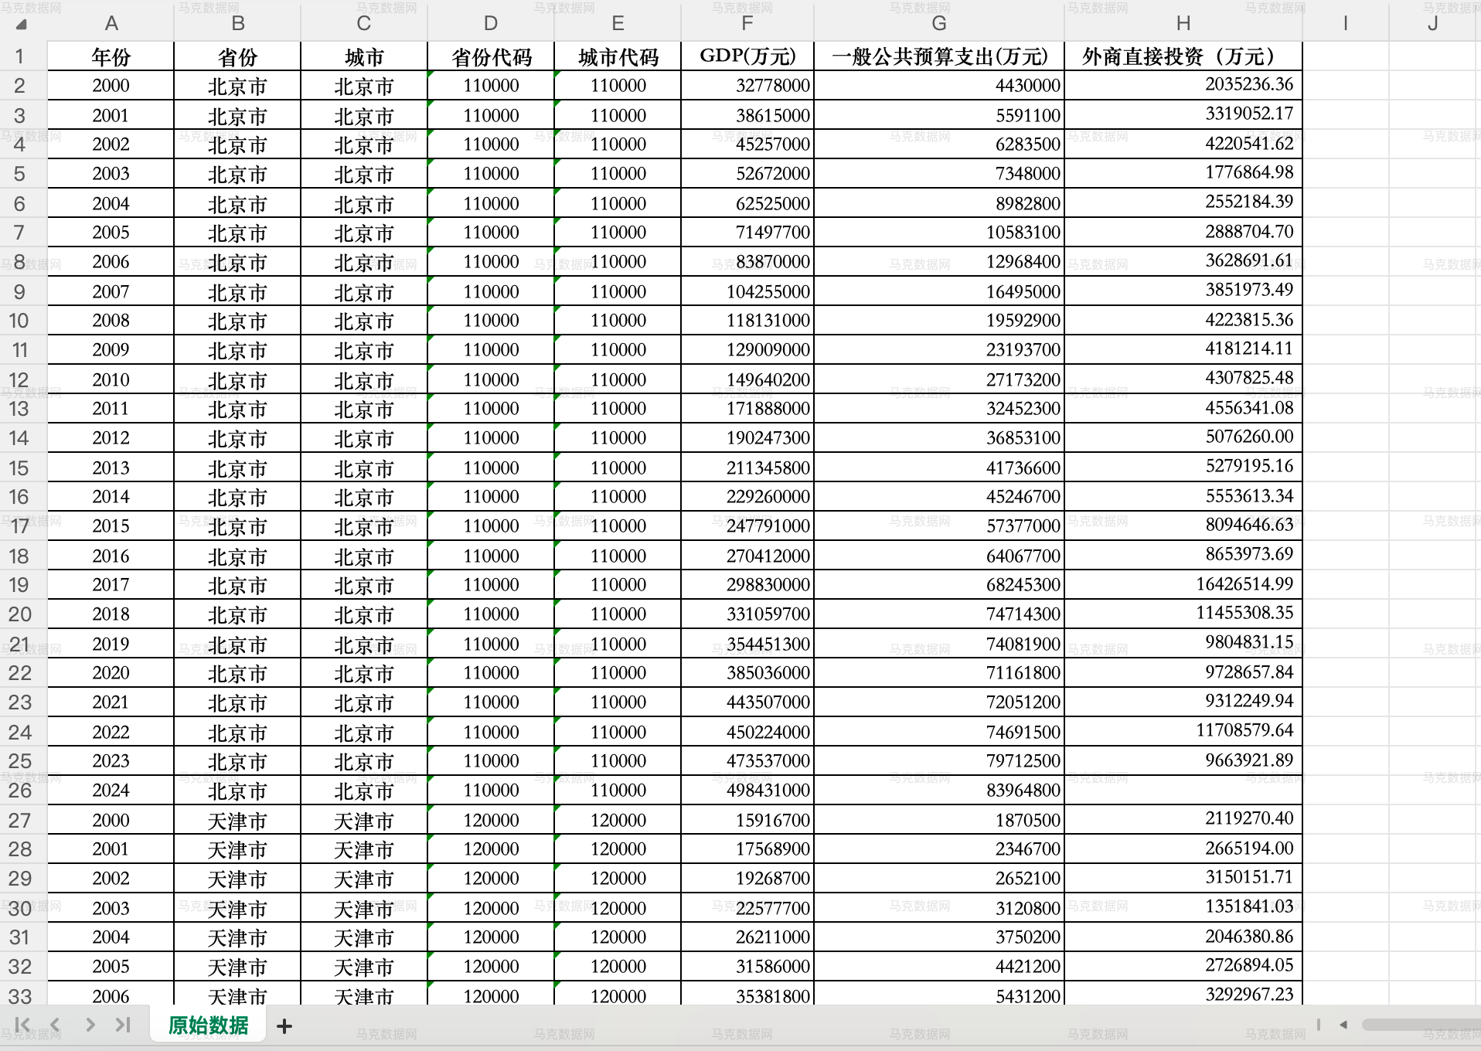Select column H header

[x=1183, y=23]
